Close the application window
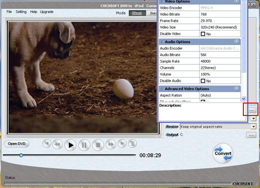Viewport: 260px width, 188px height. tap(253, 5)
